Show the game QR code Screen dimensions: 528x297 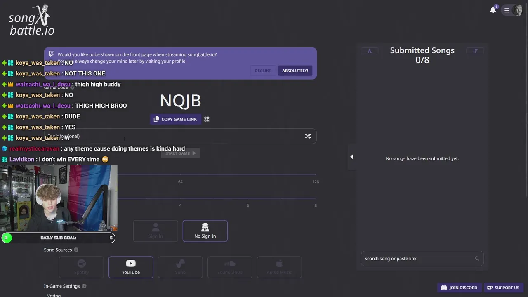pyautogui.click(x=207, y=119)
